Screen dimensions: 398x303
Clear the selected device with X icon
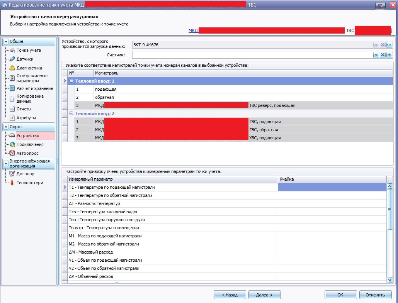pos(383,45)
